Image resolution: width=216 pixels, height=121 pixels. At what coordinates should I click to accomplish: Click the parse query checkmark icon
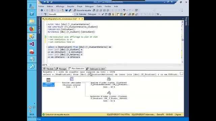pyautogui.click(x=103, y=14)
